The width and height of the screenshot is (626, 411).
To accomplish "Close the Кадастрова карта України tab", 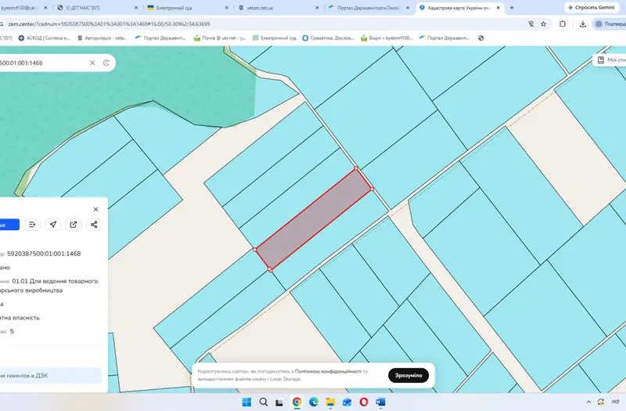I will coord(498,8).
